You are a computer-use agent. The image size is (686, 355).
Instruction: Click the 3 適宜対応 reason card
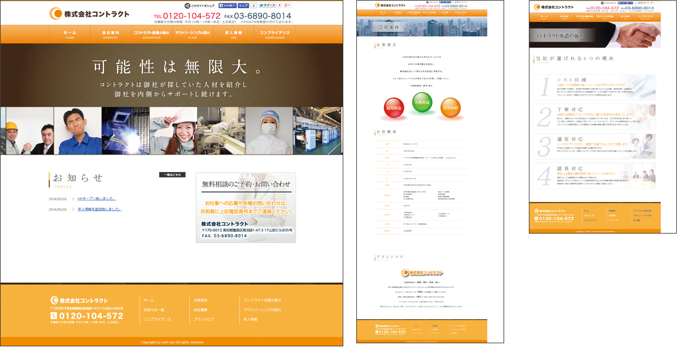click(x=595, y=146)
